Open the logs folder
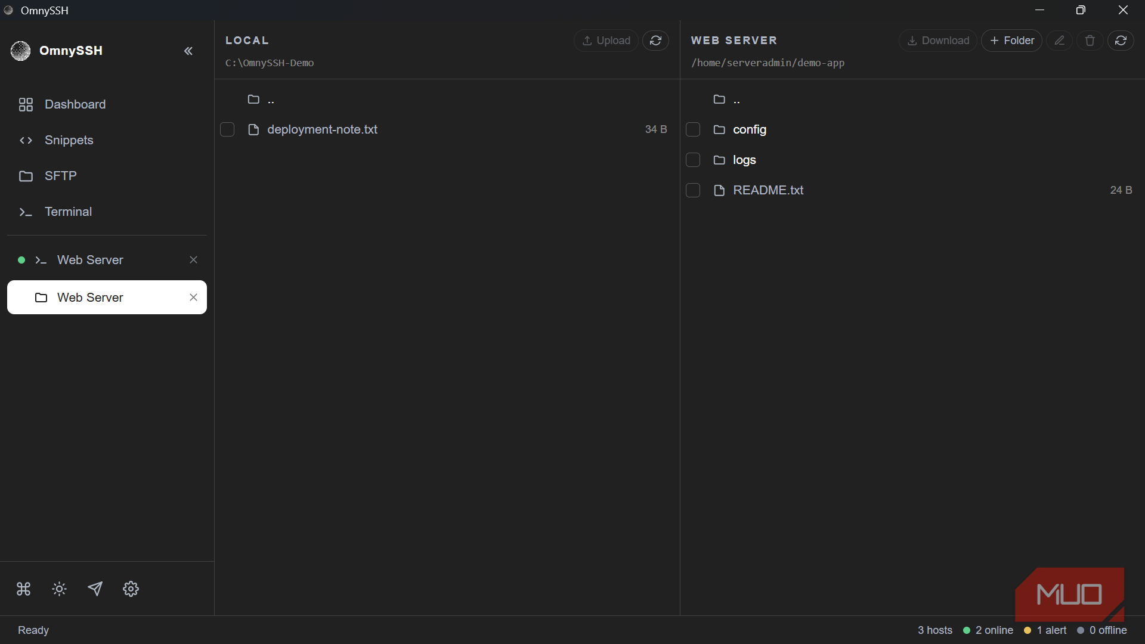Image resolution: width=1145 pixels, height=644 pixels. pos(744,160)
